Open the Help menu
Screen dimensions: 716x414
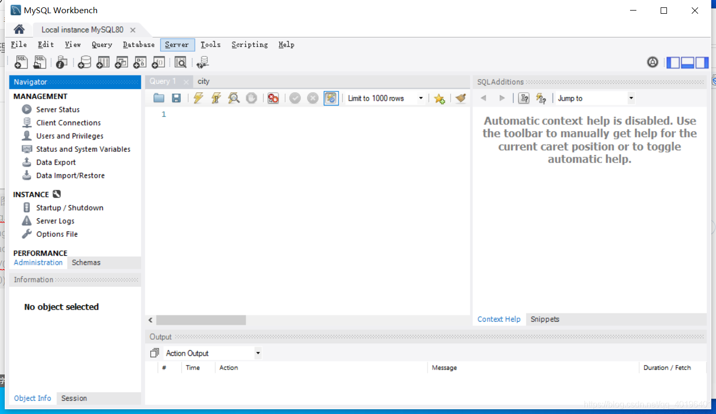coord(286,45)
